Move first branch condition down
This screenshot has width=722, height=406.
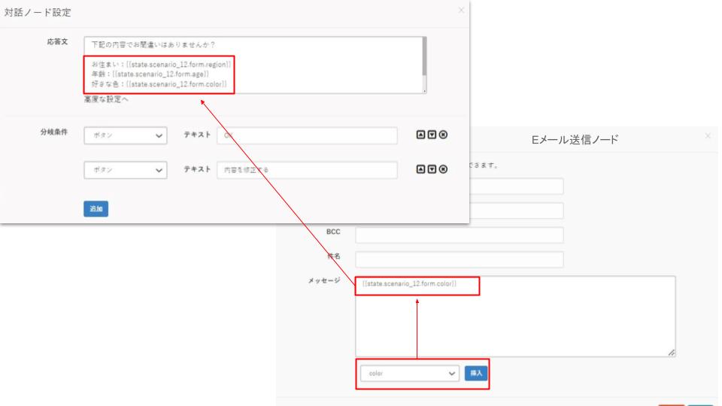pyautogui.click(x=432, y=135)
